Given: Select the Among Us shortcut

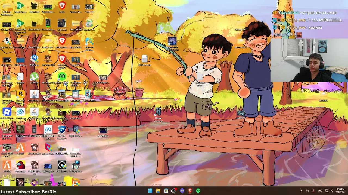Looking at the screenshot, I should point(20,167).
